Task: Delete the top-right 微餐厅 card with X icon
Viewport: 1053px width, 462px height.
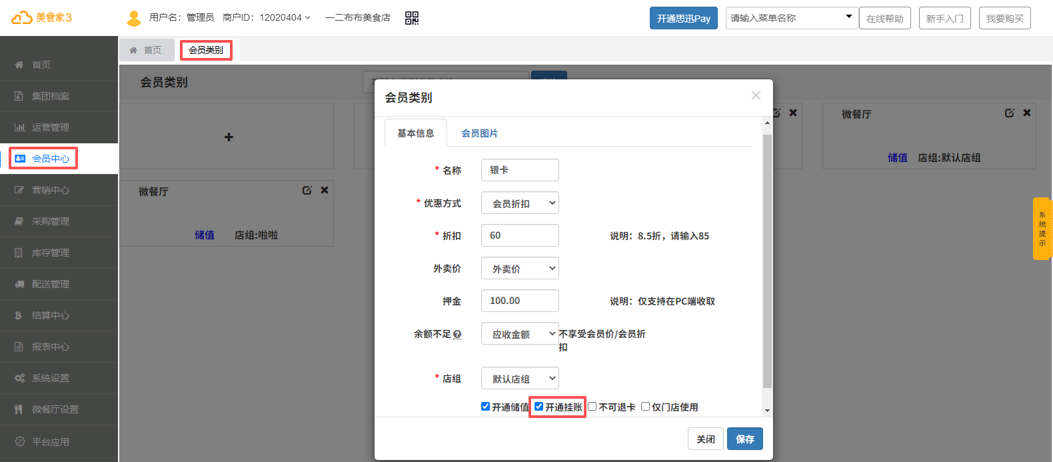Action: (1027, 113)
